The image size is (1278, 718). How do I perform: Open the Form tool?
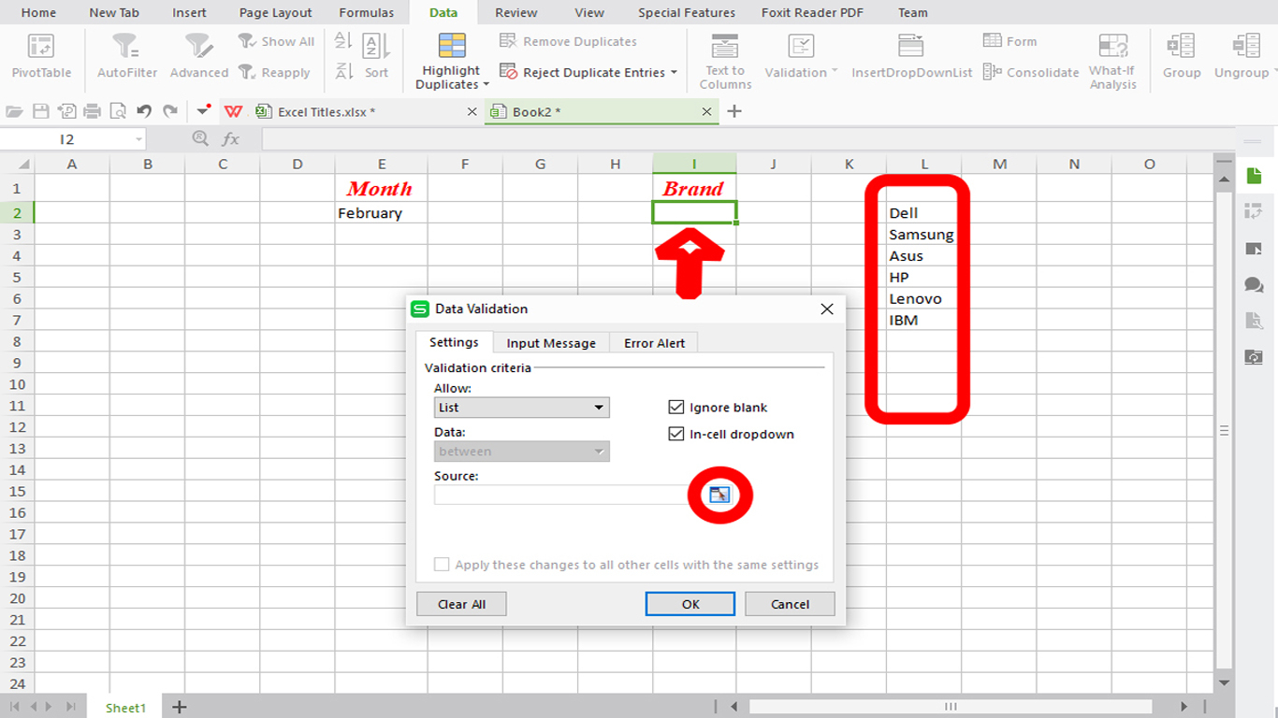point(1010,41)
